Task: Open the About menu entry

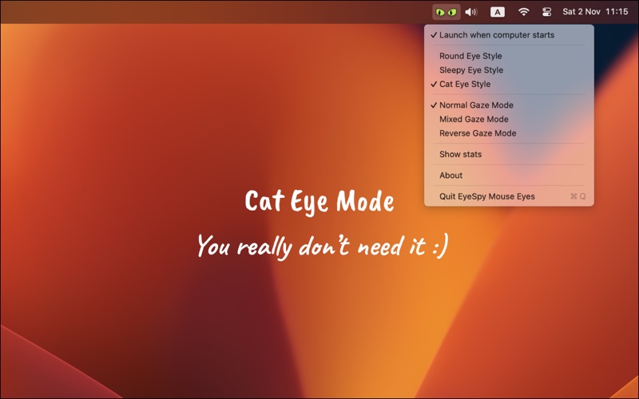Action: [509, 176]
